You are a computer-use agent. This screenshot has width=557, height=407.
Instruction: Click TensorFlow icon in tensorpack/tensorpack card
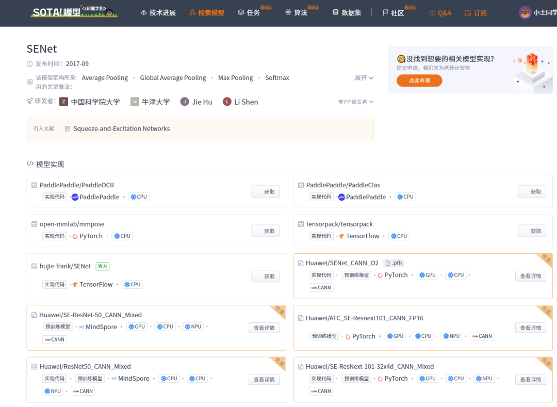click(341, 236)
